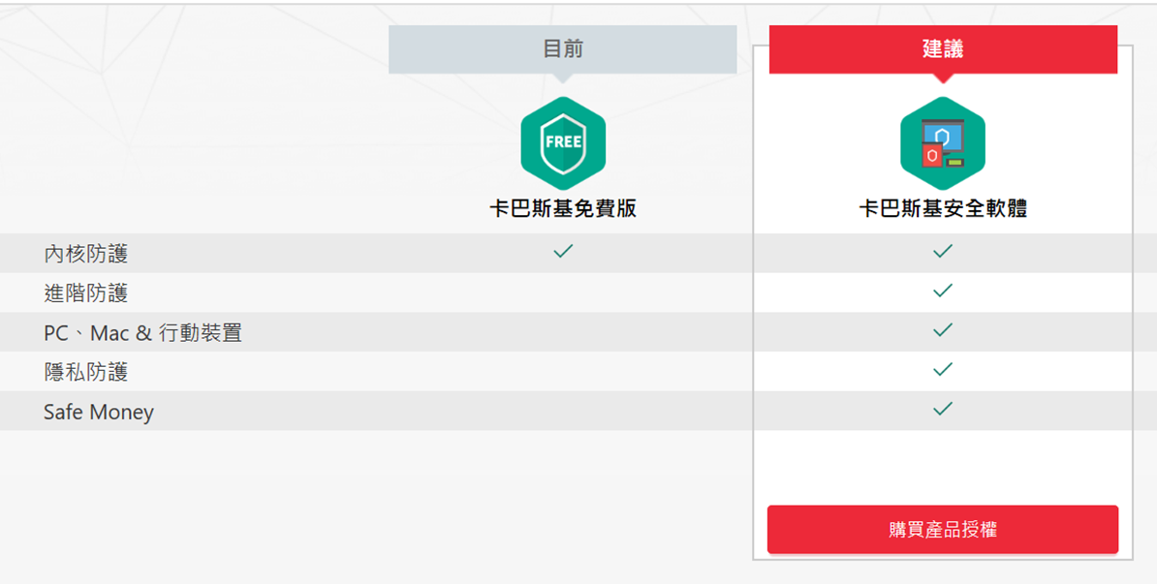Click the 卡巴斯基安全軟體 product name
The height and width of the screenshot is (584, 1157).
(943, 208)
